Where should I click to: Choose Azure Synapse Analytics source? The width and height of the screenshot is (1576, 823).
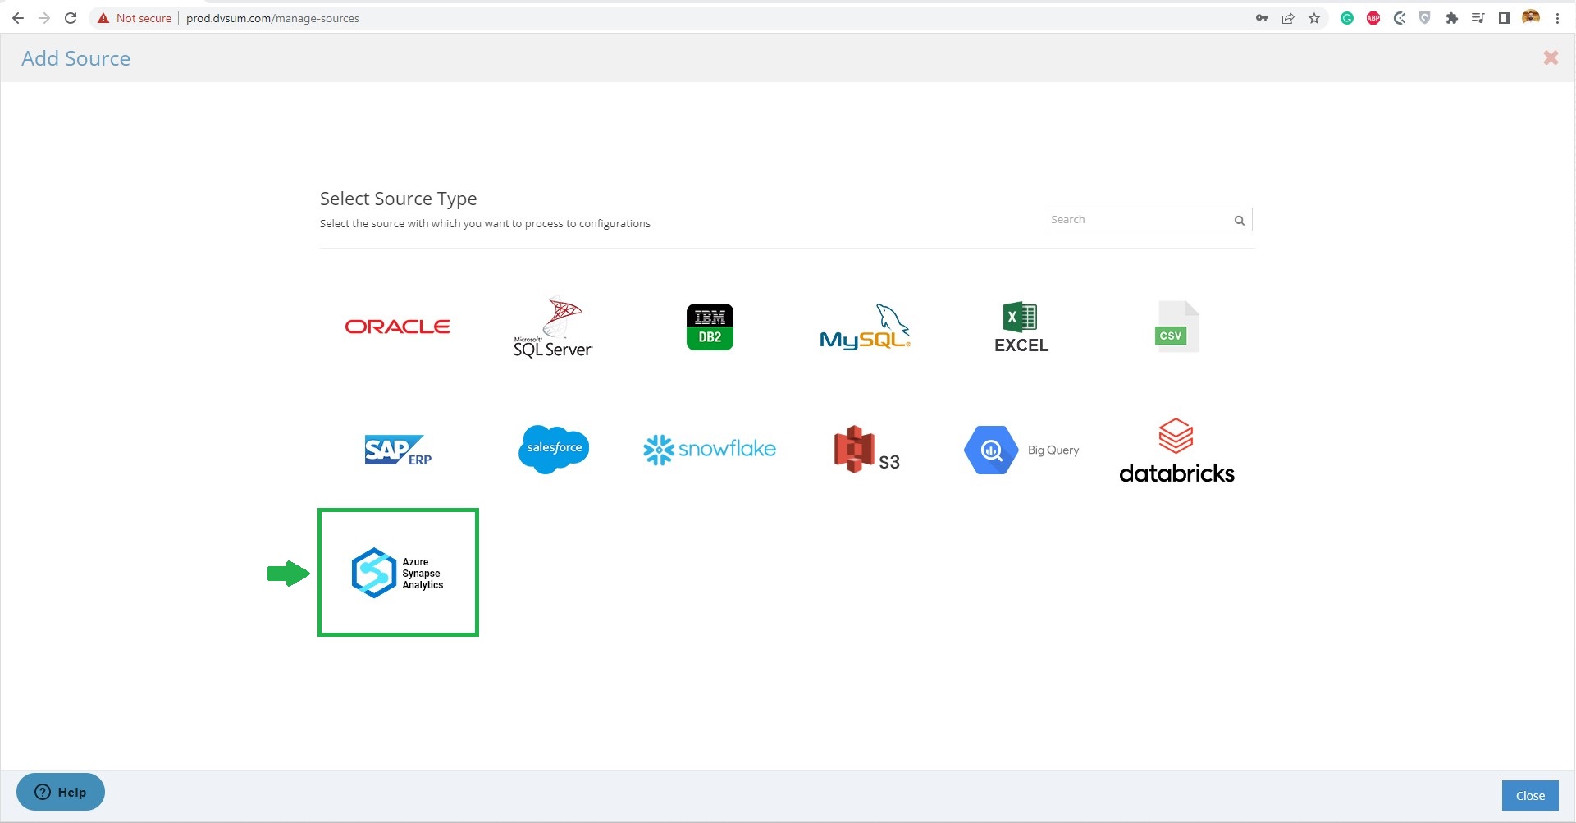point(398,572)
